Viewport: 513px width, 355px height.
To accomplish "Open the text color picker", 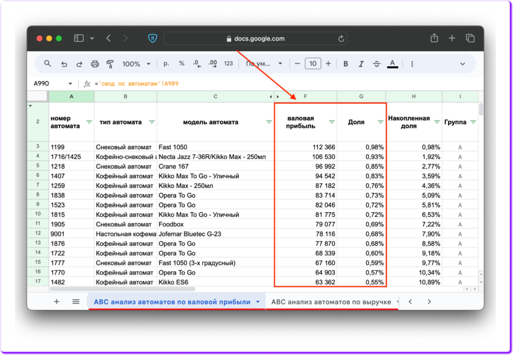I will coord(392,64).
